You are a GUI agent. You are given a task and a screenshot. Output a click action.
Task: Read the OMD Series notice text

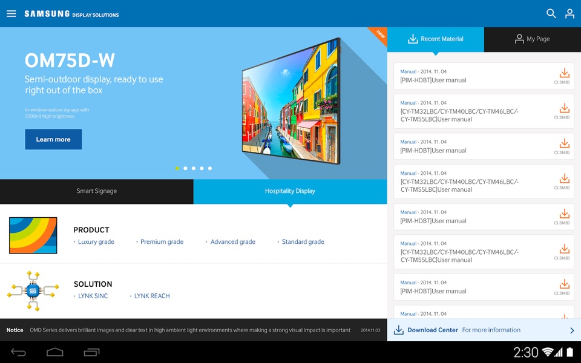point(189,330)
